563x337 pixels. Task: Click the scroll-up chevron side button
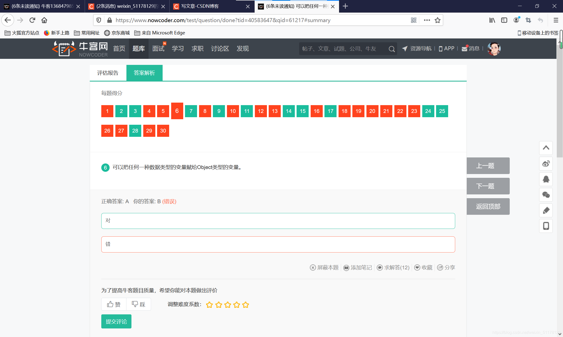pyautogui.click(x=546, y=148)
